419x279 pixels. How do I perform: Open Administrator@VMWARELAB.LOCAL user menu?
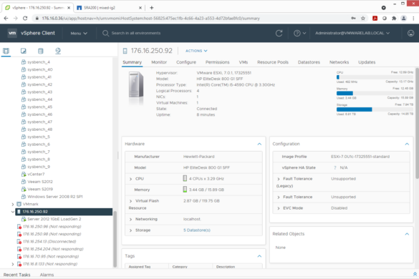[x=352, y=33]
